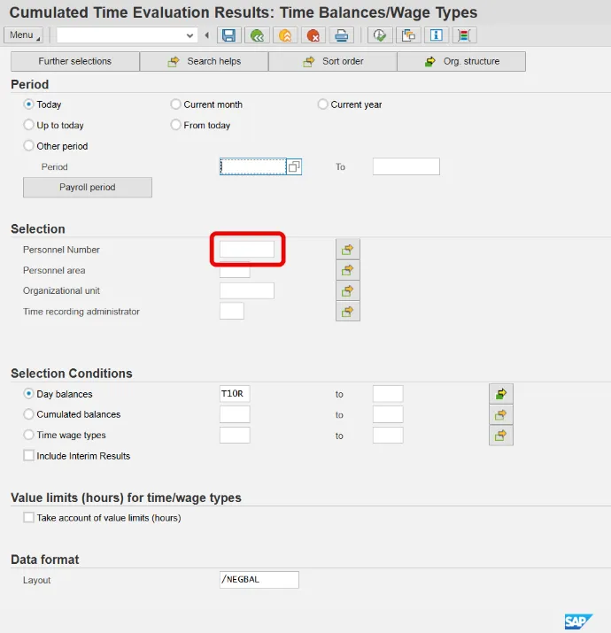Image resolution: width=611 pixels, height=633 pixels.
Task: Click the Time wage types 'to' field
Action: (388, 436)
